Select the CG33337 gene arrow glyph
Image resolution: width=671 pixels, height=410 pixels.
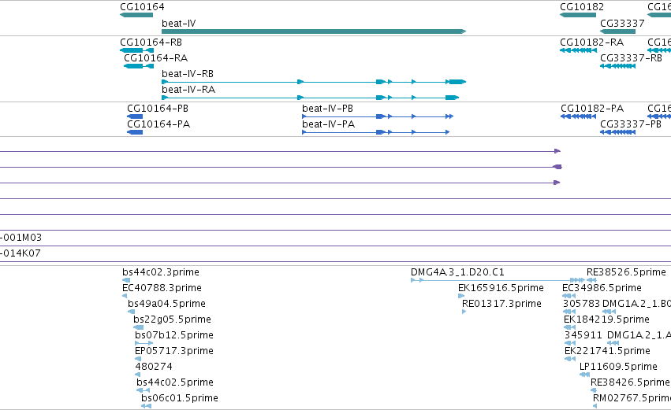tap(617, 31)
